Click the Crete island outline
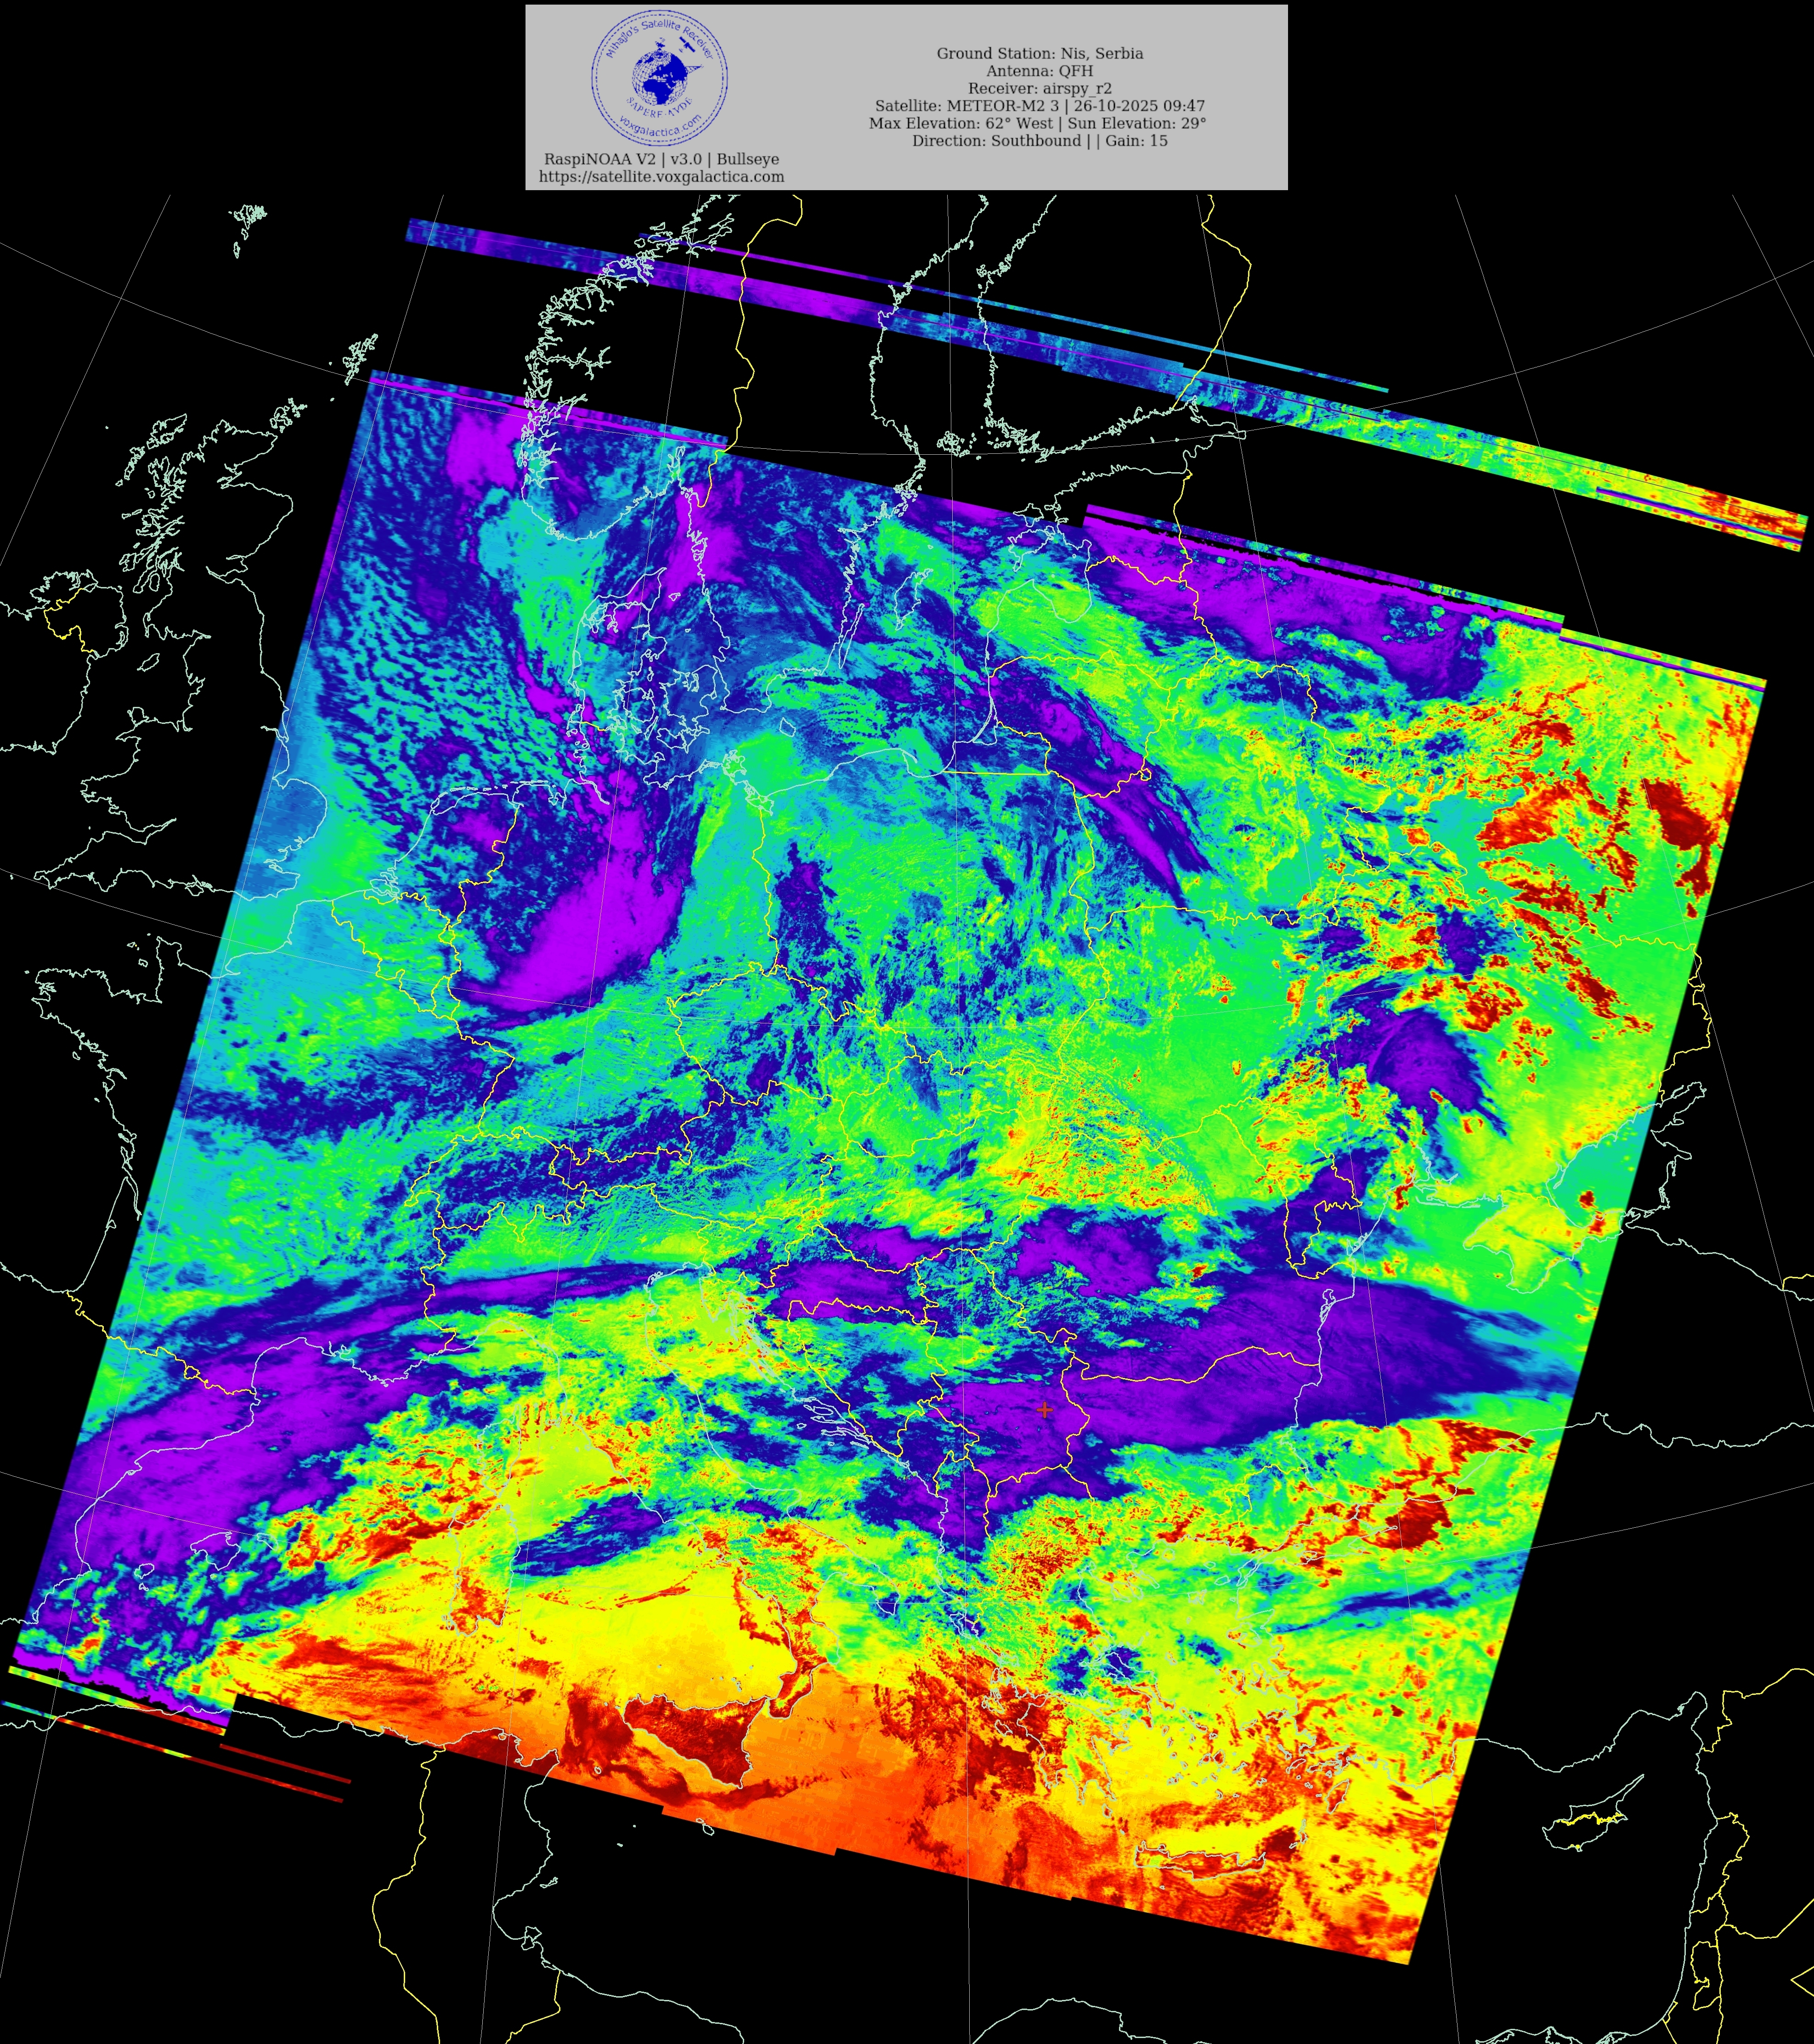Image resolution: width=1814 pixels, height=2044 pixels. pyautogui.click(x=1200, y=1862)
